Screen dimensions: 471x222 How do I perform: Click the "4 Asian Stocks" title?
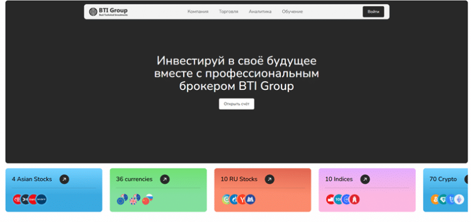tap(32, 179)
